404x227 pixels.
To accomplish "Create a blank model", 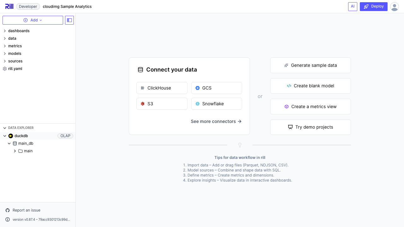I will coord(311,86).
